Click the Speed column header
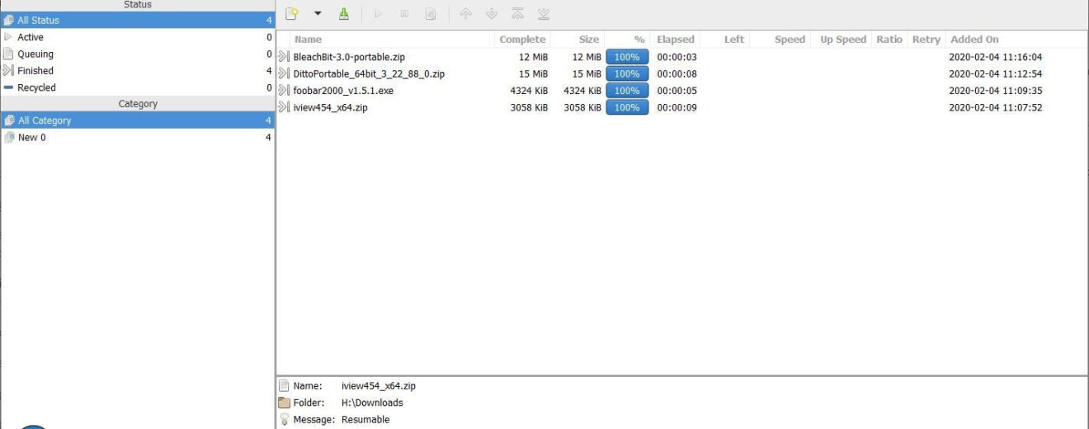 (780, 40)
